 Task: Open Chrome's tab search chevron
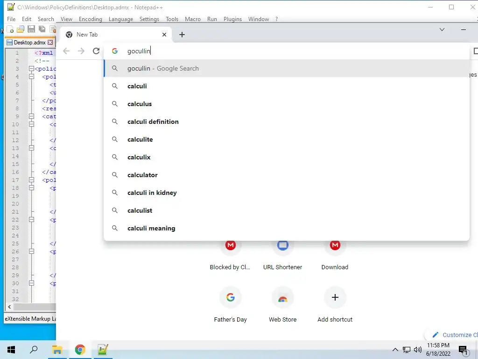coord(442,29)
